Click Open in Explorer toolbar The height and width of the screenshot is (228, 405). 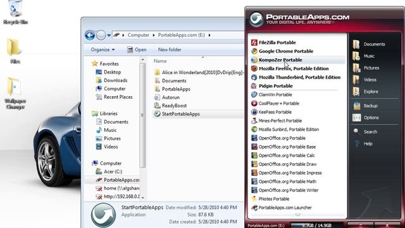[x=137, y=49]
